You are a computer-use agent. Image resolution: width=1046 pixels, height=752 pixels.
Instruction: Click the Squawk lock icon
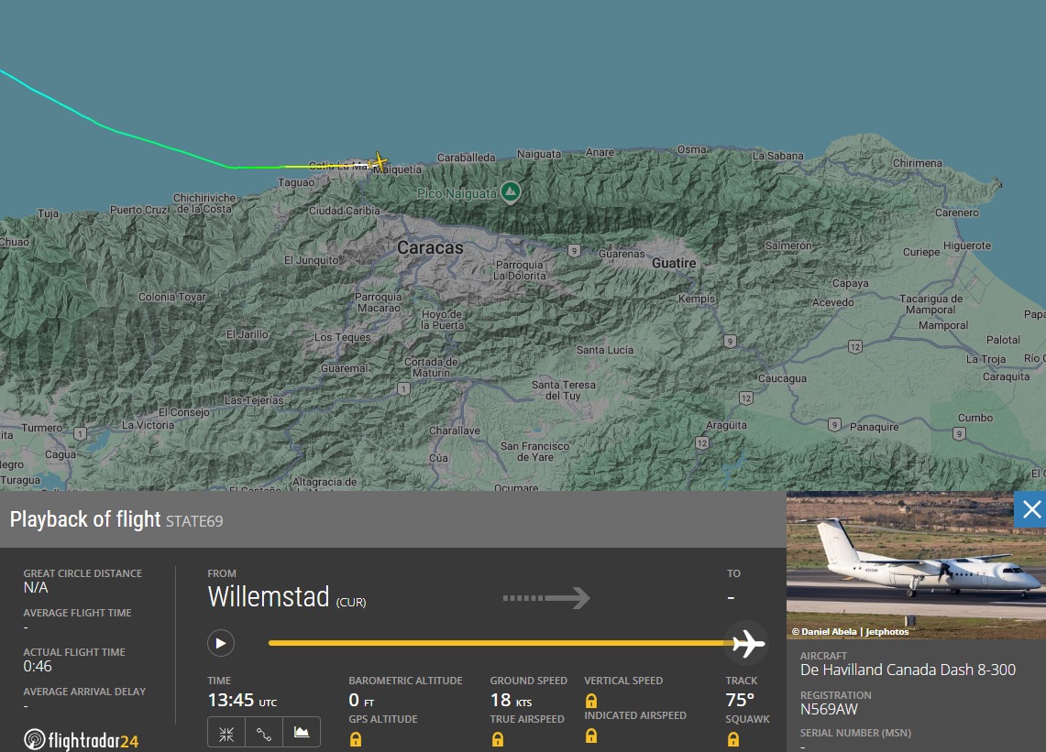click(x=732, y=739)
